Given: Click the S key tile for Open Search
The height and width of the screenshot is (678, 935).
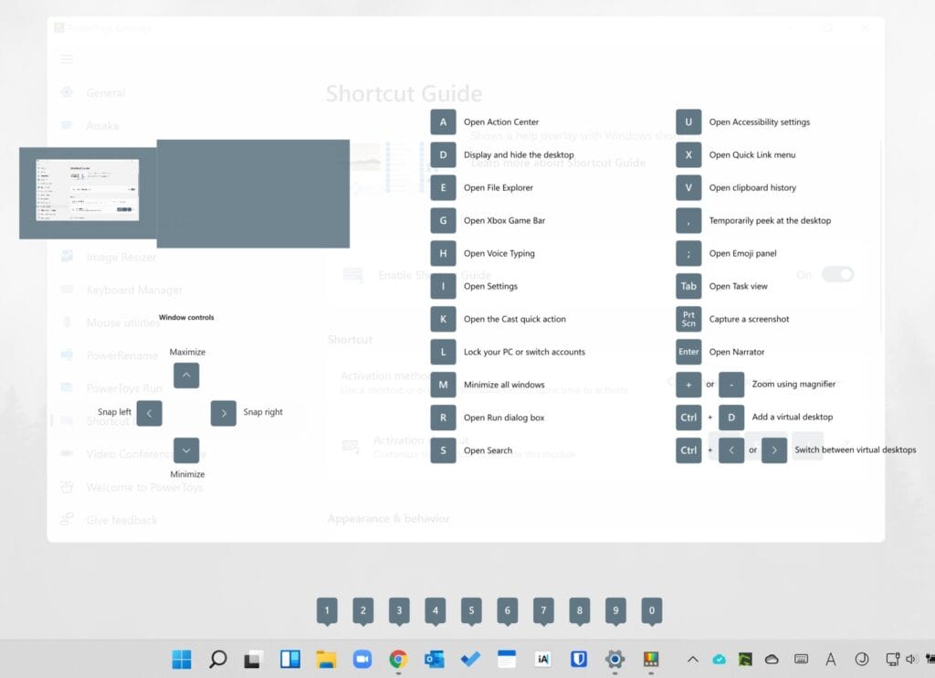Looking at the screenshot, I should [x=443, y=450].
